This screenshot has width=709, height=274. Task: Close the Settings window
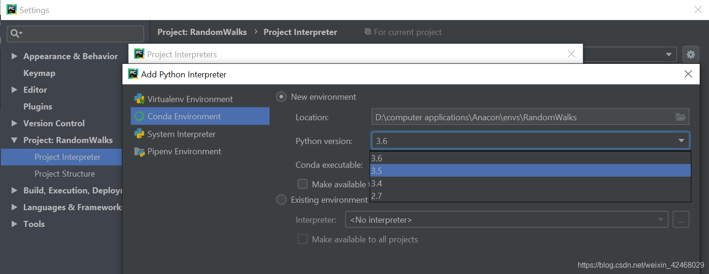tap(698, 10)
